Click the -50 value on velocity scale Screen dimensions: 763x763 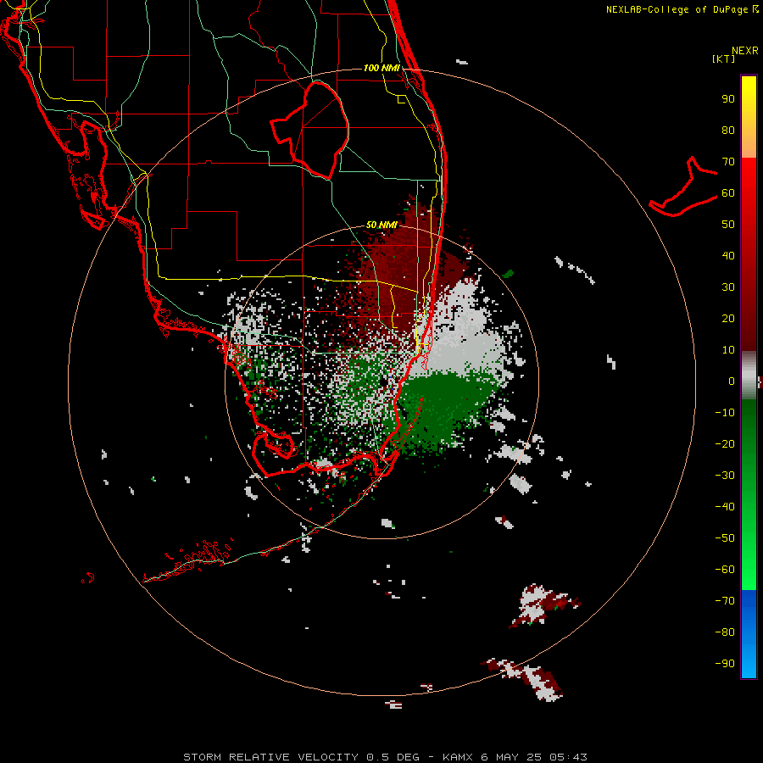coord(725,538)
